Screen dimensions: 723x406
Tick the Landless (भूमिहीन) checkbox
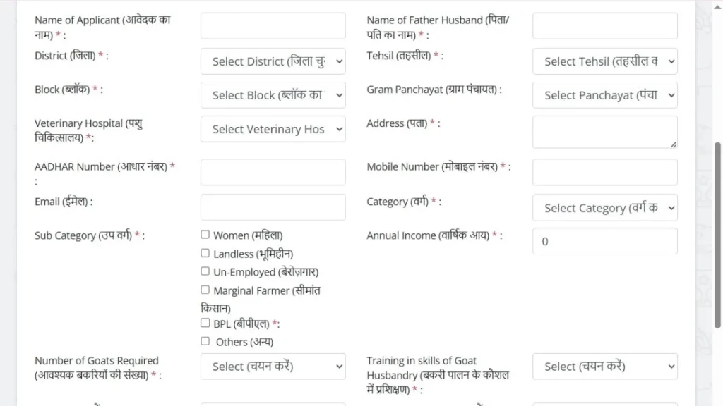(205, 253)
